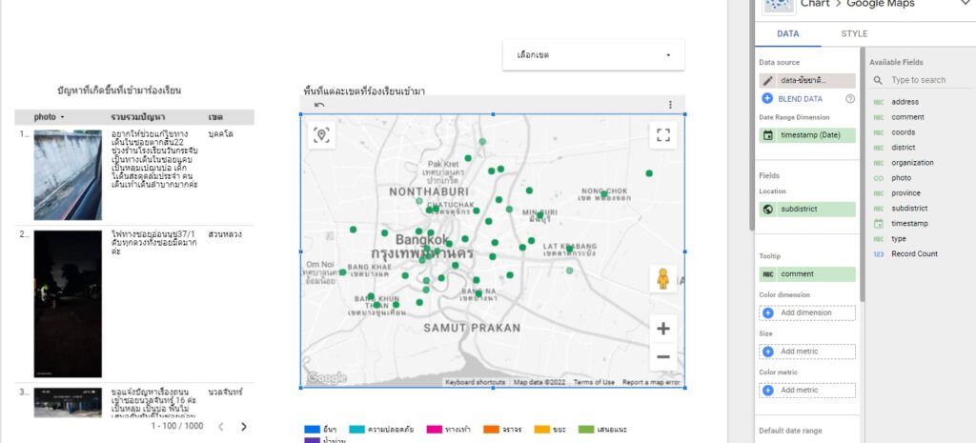Click the Type to search fields box
Screen dimensions: 976x443
[x=918, y=80]
